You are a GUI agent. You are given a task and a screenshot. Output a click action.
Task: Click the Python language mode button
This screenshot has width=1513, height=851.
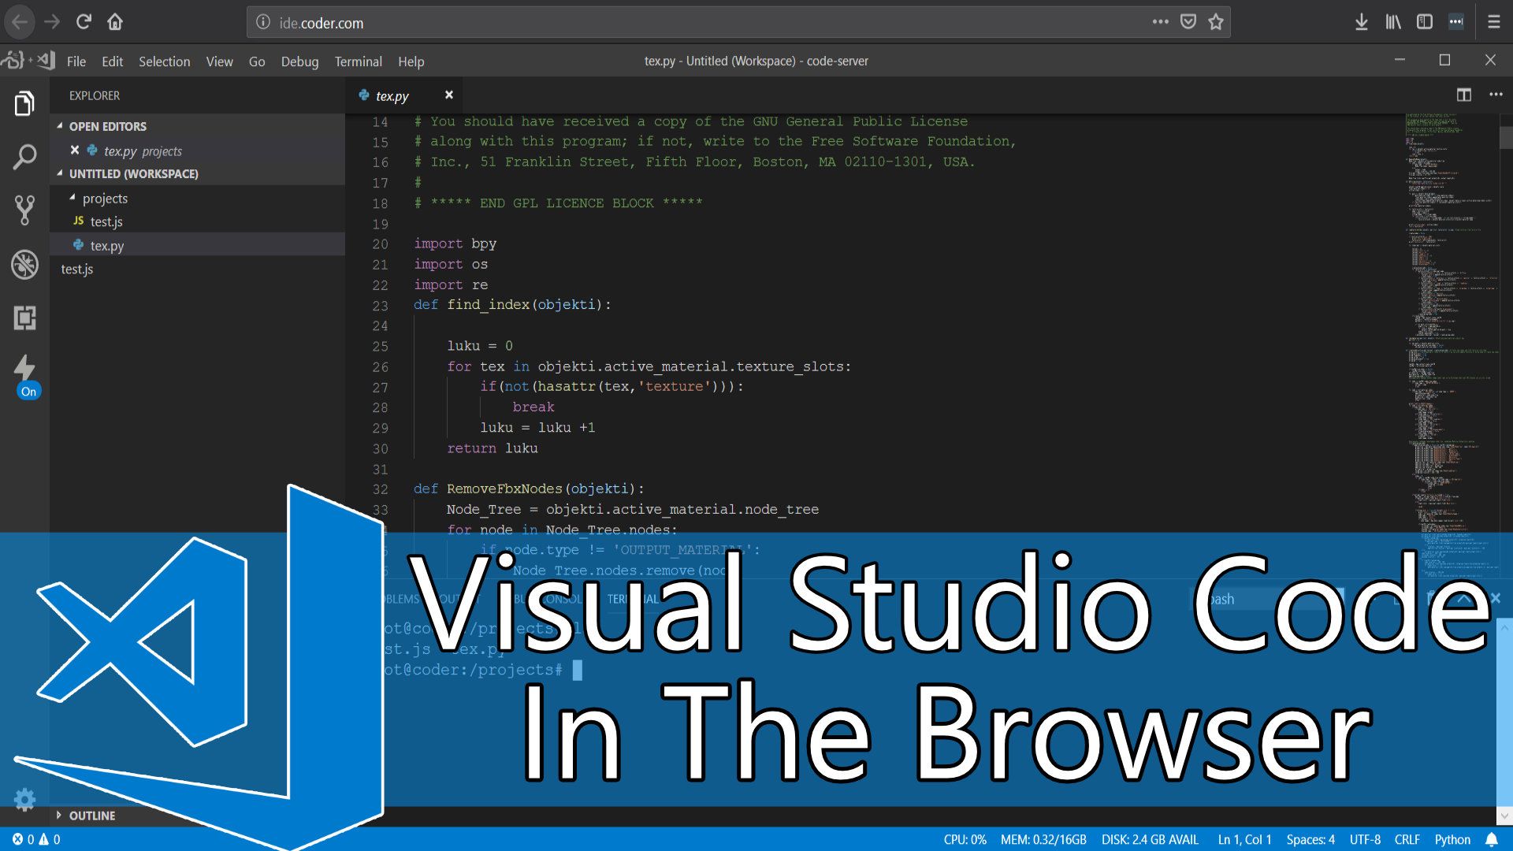1452,840
